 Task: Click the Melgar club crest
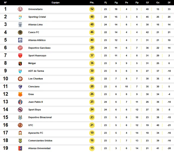point(20,63)
